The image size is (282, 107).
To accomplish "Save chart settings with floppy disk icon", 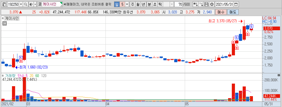I will click(x=207, y=4).
